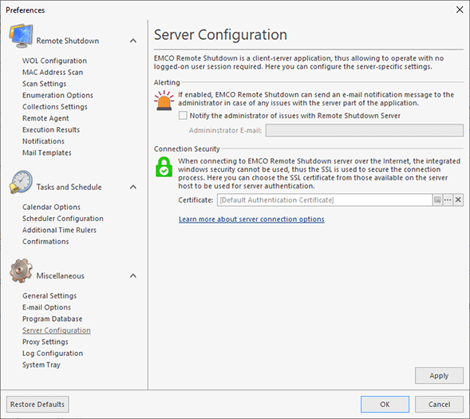Go to Scan Settings

click(45, 84)
